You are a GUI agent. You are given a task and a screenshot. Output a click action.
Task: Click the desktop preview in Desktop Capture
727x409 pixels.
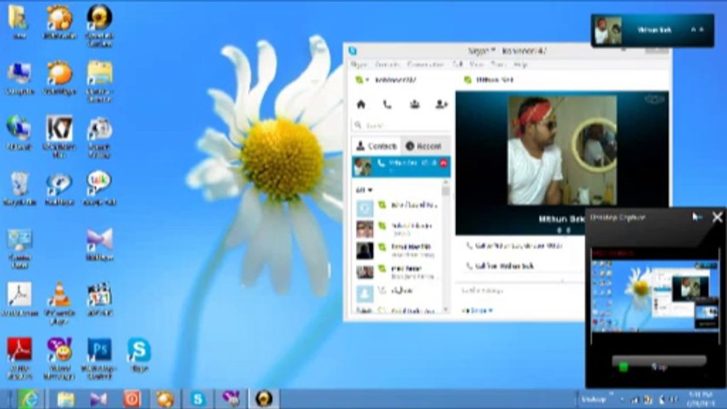(655, 296)
